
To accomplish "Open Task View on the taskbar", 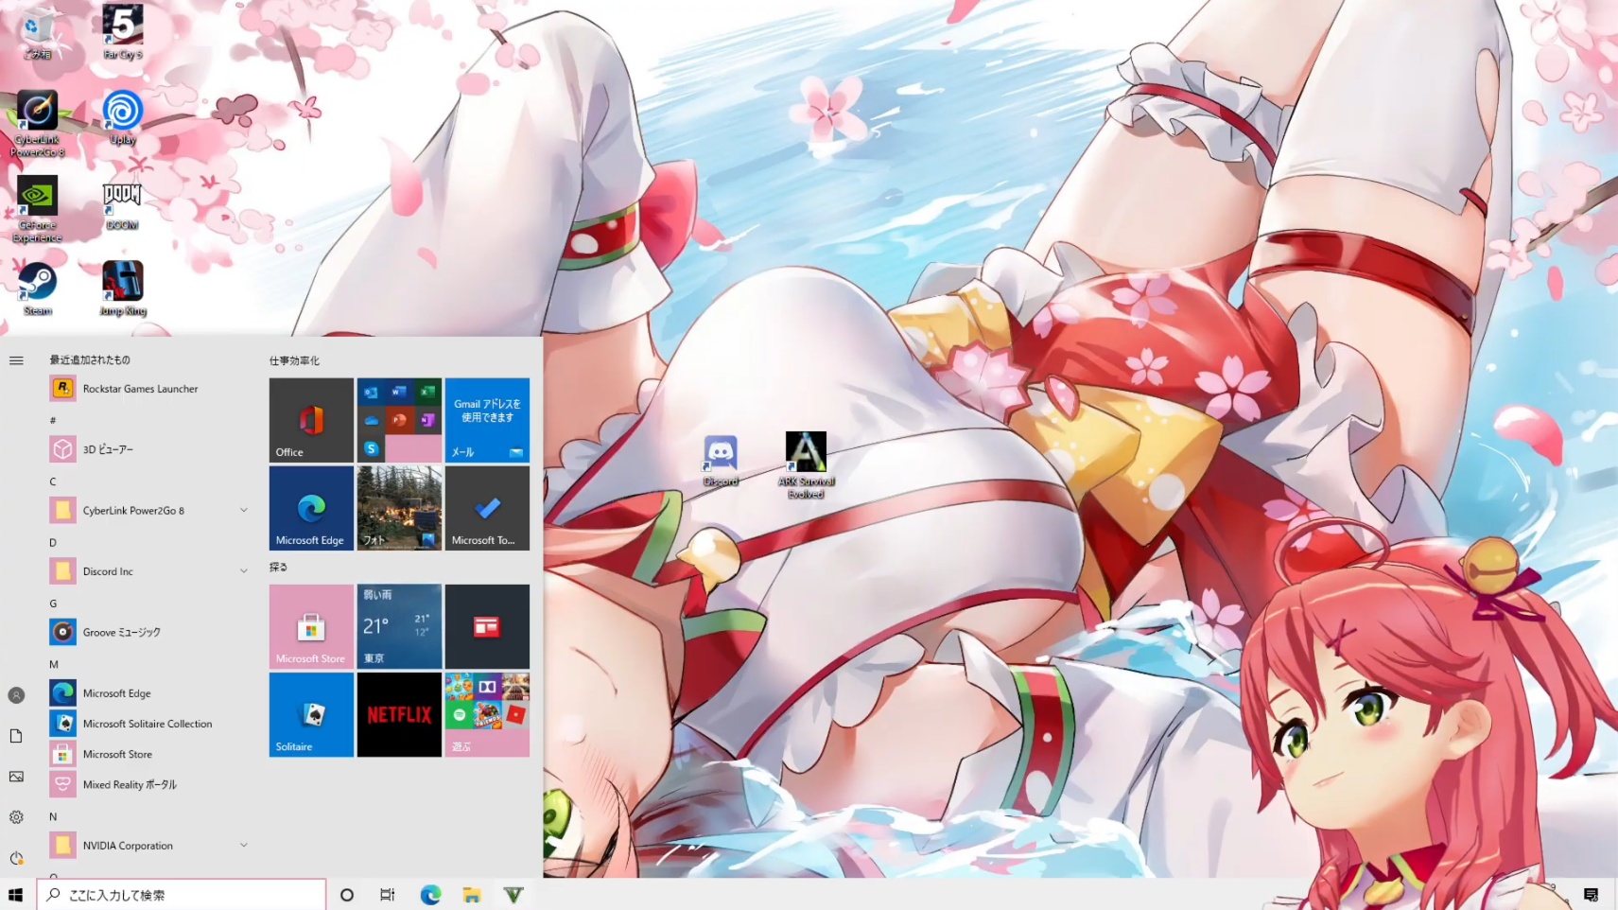I will (388, 895).
